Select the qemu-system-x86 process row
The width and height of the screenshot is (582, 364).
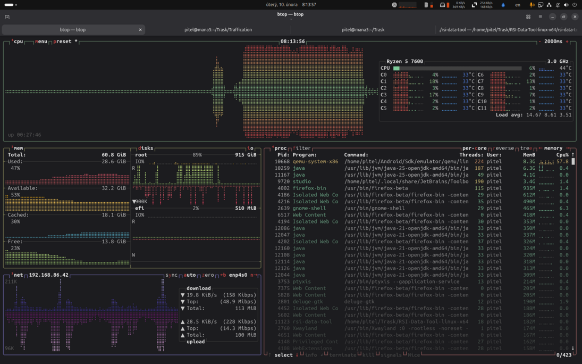[x=421, y=161]
